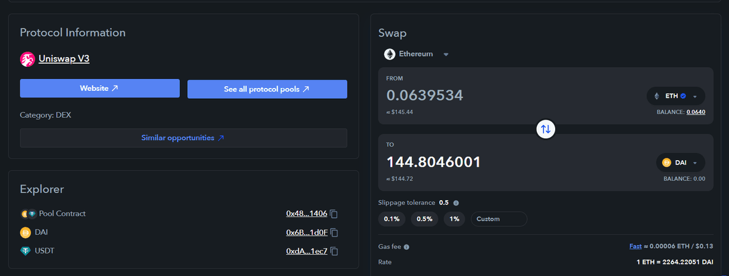Open Similar opportunities
Screen dimensions: 729x276
point(183,138)
